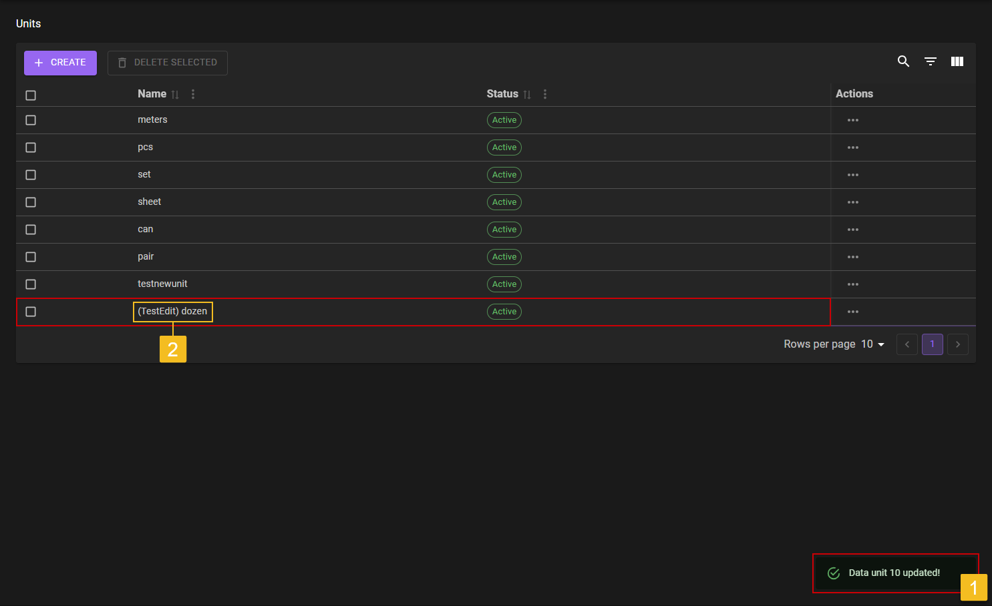Go to the next page chevron

click(x=957, y=344)
